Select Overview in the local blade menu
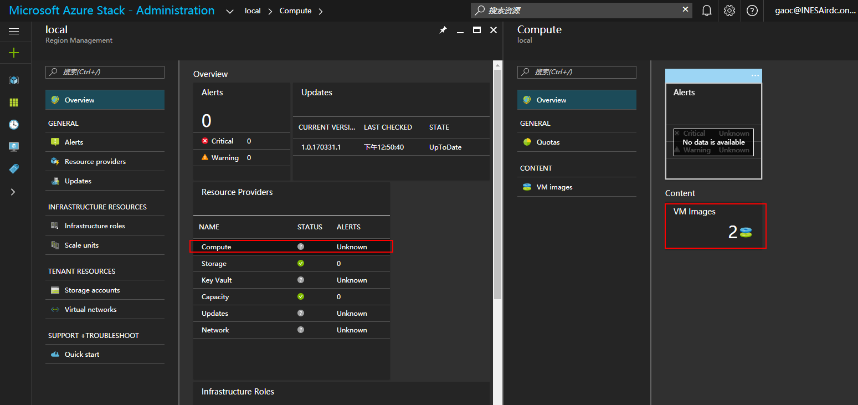This screenshot has height=405, width=858. 105,100
